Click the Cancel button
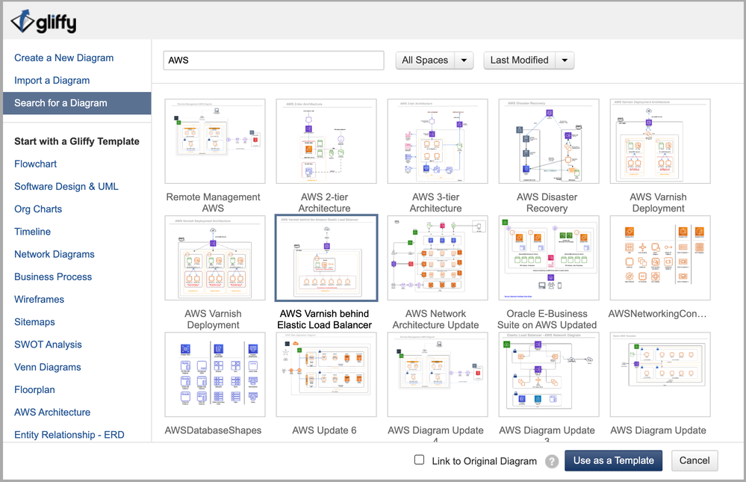Image resolution: width=746 pixels, height=482 pixels. pyautogui.click(x=694, y=460)
